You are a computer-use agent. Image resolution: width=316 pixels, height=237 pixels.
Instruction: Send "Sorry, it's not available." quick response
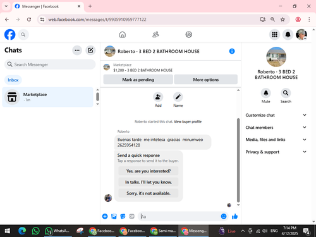149,193
